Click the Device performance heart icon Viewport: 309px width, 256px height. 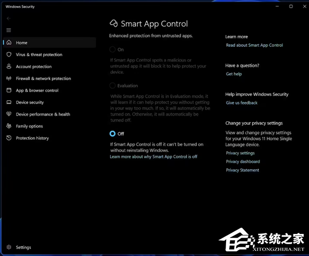coord(9,114)
